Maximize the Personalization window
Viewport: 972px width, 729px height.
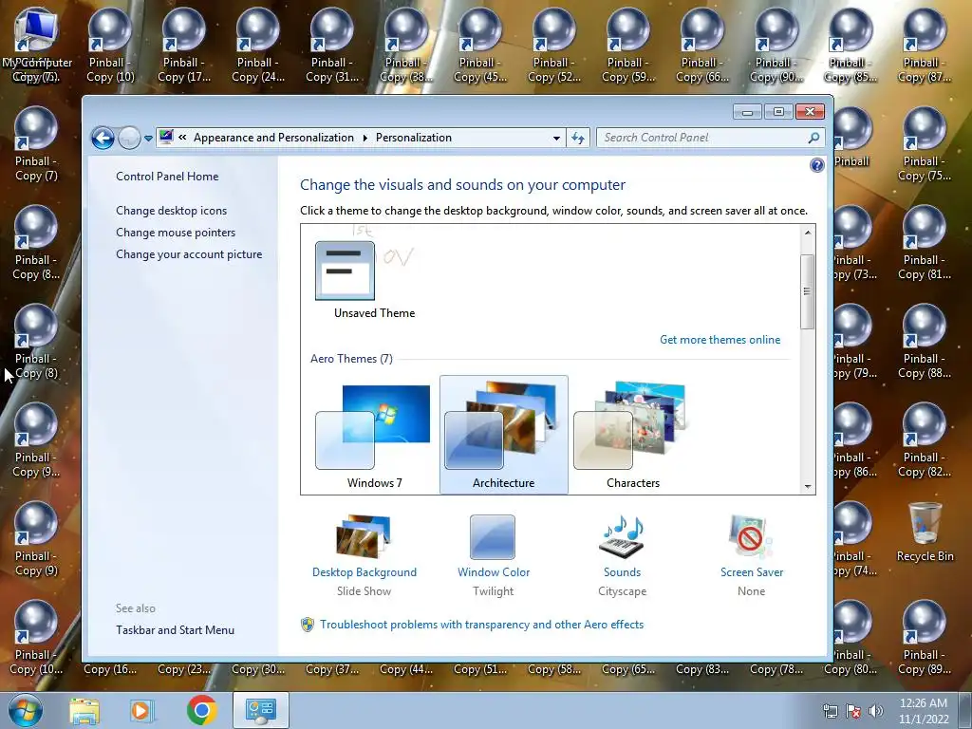pos(778,112)
